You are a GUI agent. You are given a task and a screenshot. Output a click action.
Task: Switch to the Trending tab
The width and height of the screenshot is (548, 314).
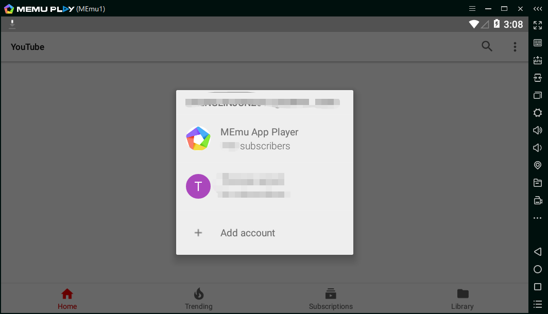[199, 299]
